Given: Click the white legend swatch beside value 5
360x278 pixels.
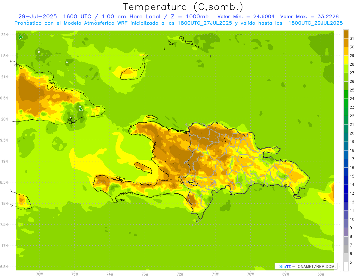Looking at the screenshot, I should coord(346,267).
